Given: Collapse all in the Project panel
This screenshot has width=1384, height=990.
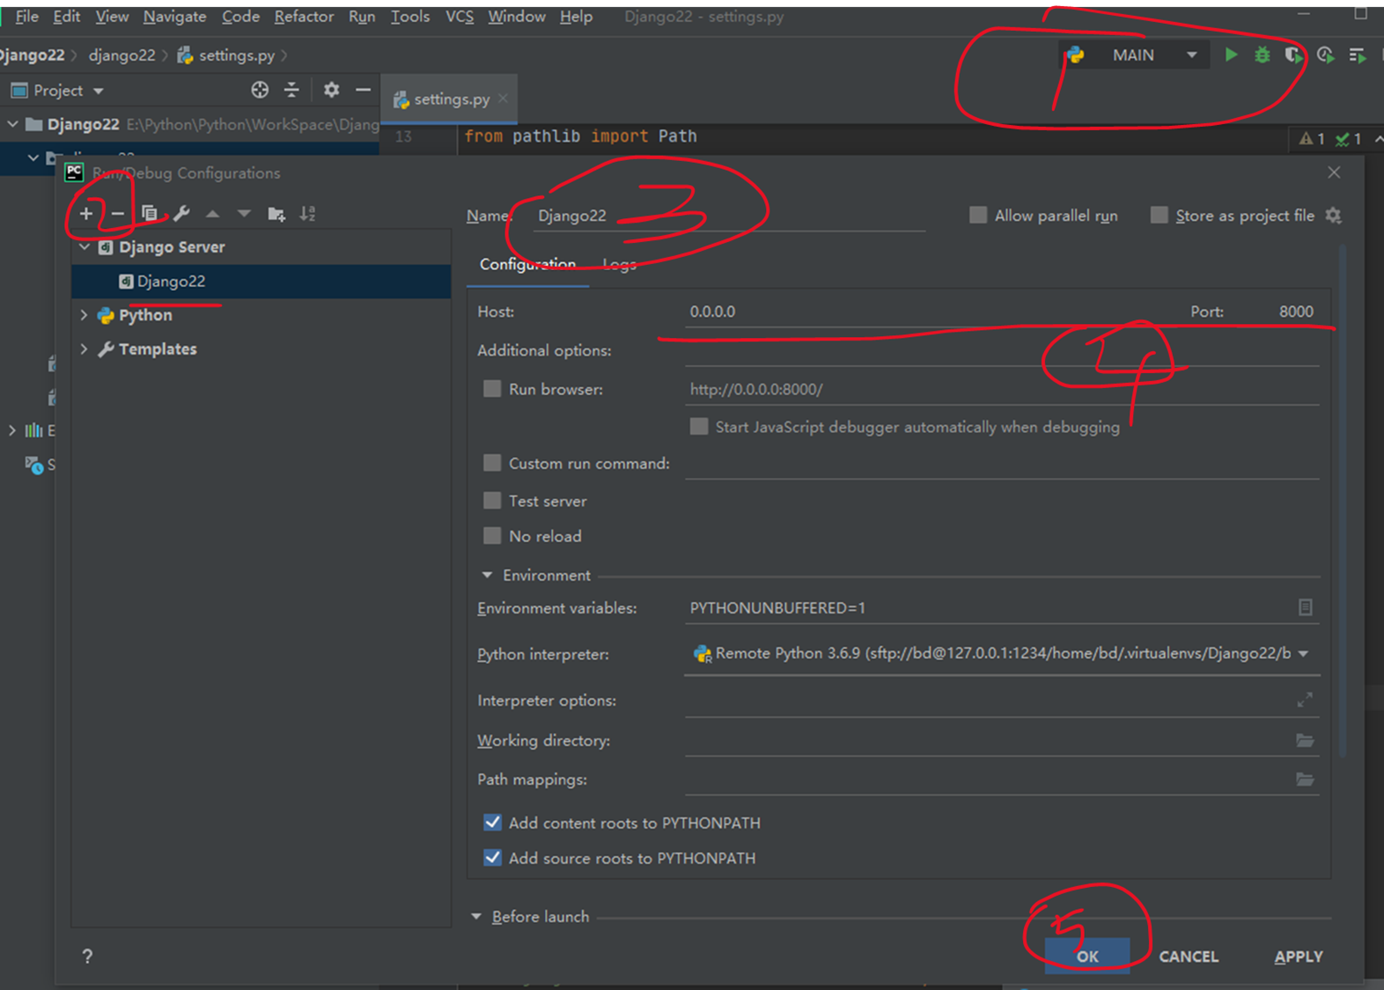Looking at the screenshot, I should pyautogui.click(x=291, y=90).
